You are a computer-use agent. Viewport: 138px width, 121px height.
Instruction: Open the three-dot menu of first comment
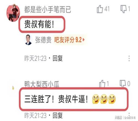pos(129,58)
